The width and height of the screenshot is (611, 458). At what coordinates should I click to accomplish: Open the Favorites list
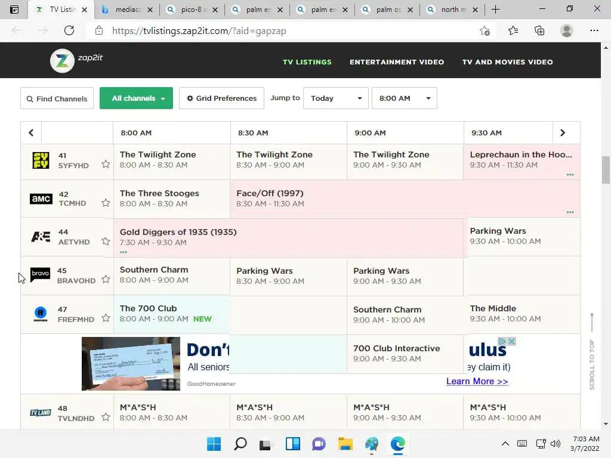513,30
